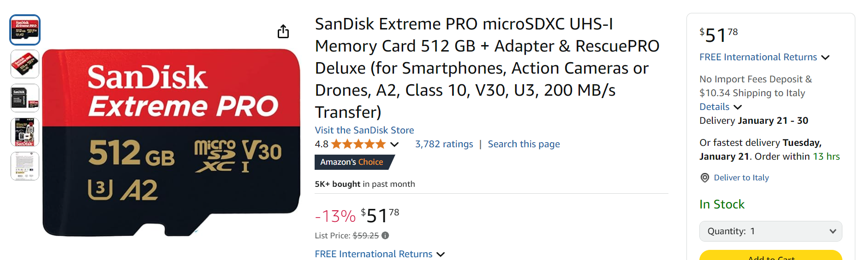
Task: Click the star rating icons
Action: tap(358, 144)
